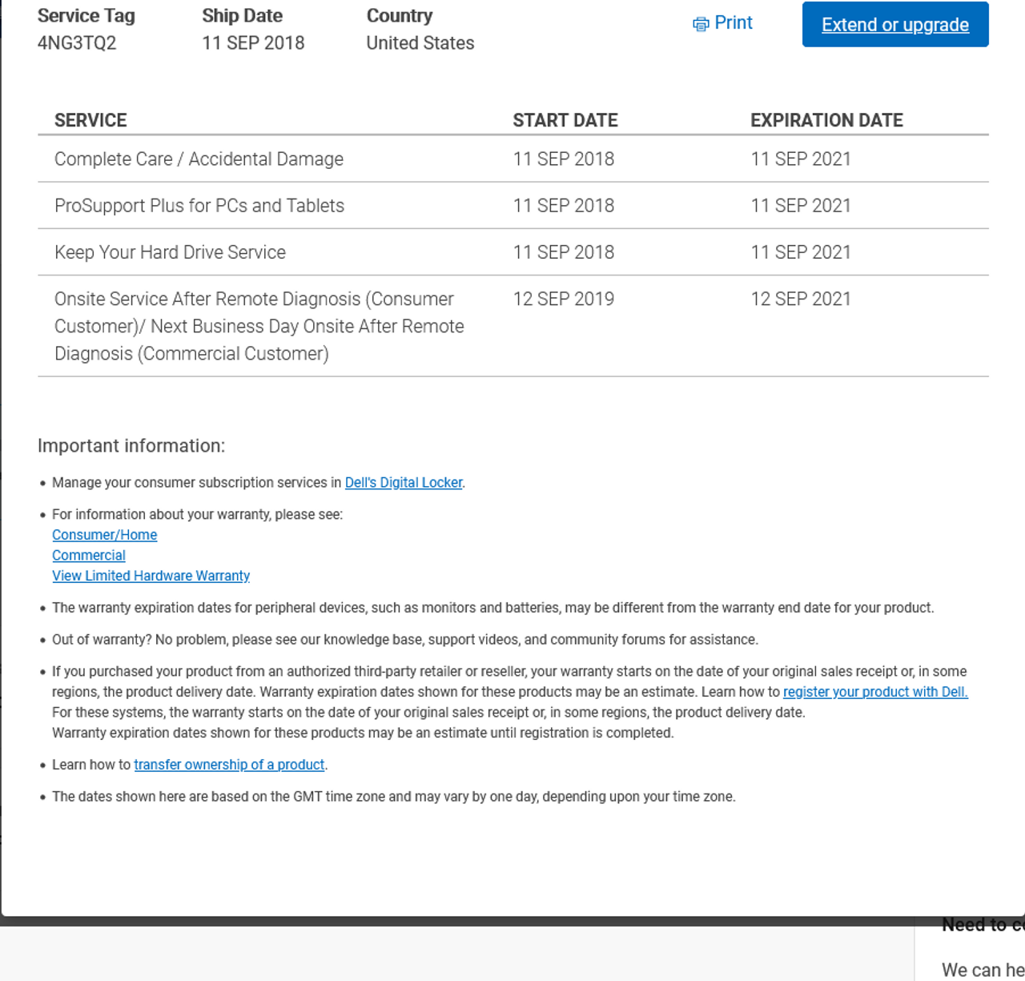Click the printer icon beside Print
1025x981 pixels.
pyautogui.click(x=701, y=24)
